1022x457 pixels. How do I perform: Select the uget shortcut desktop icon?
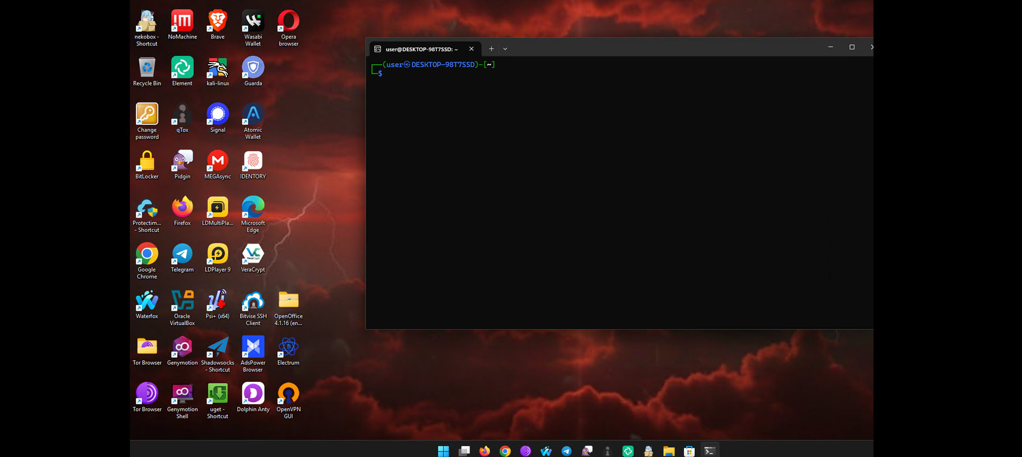tap(218, 401)
